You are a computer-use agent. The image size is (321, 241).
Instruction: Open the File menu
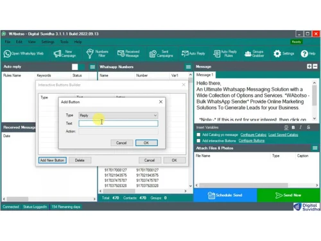[8, 42]
